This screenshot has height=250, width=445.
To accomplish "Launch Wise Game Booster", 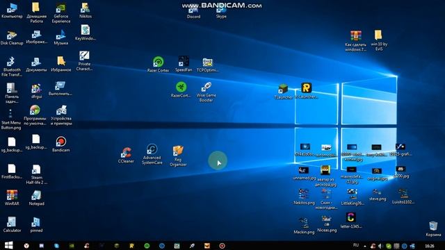I will (207, 92).
